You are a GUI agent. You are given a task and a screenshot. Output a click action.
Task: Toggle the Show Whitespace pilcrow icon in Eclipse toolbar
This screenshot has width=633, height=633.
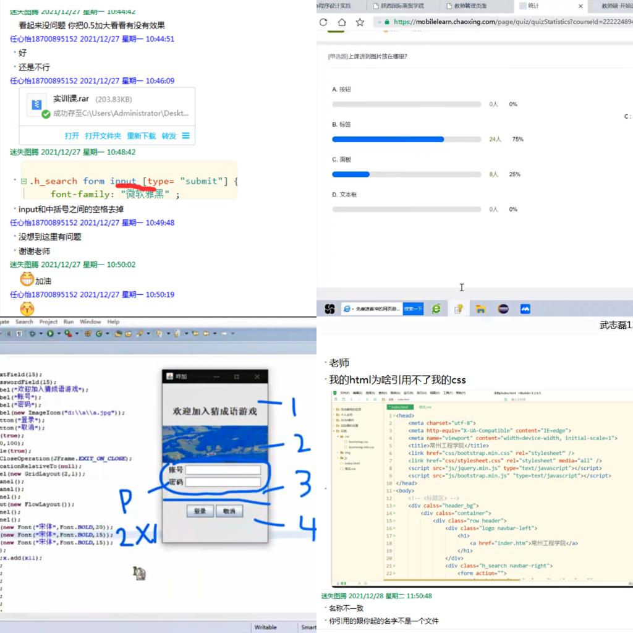tap(19, 333)
